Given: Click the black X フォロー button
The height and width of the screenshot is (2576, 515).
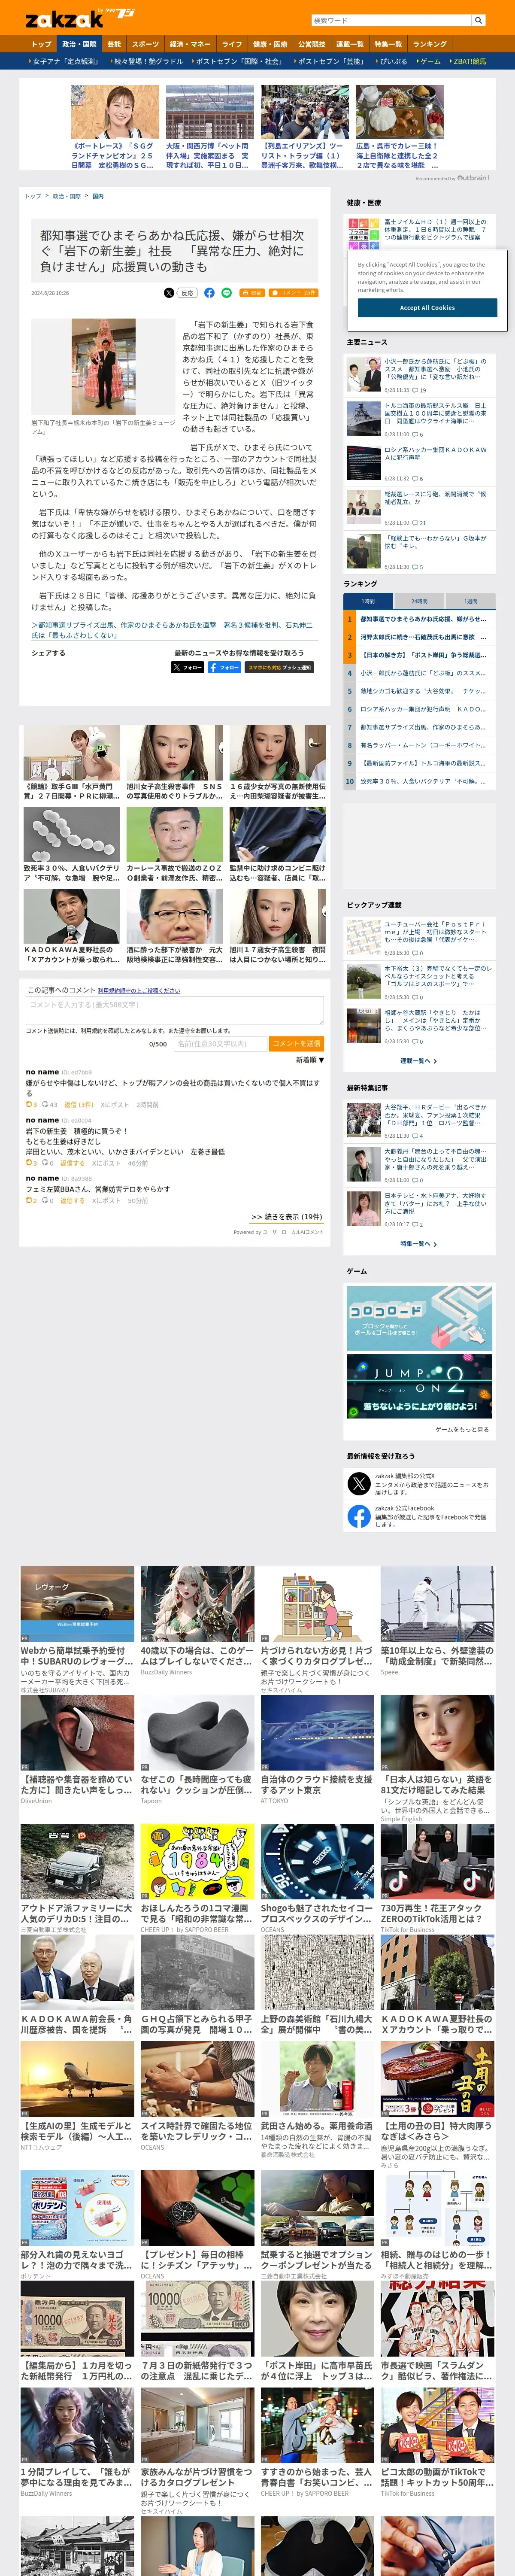Looking at the screenshot, I should 188,667.
